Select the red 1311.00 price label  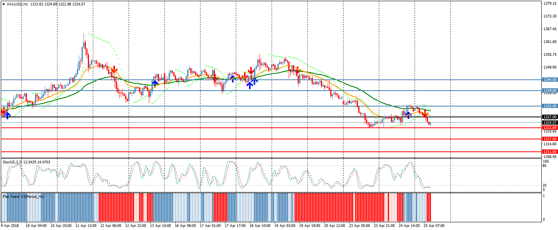(x=550, y=152)
